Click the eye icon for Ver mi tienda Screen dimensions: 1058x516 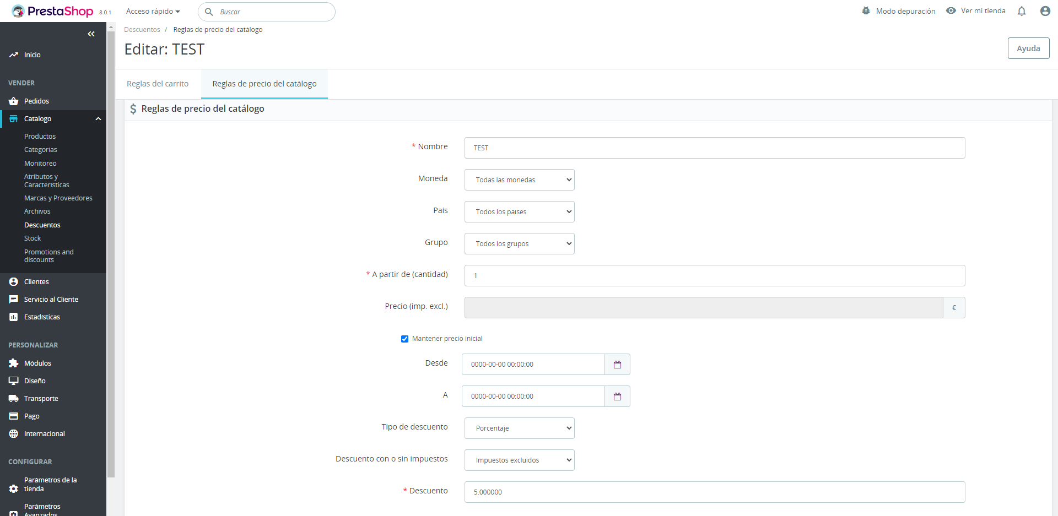951,10
